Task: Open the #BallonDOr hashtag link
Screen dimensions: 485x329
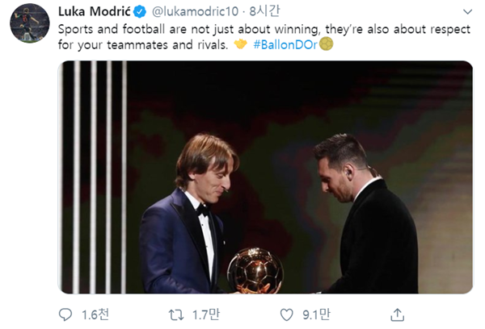Action: [x=285, y=44]
